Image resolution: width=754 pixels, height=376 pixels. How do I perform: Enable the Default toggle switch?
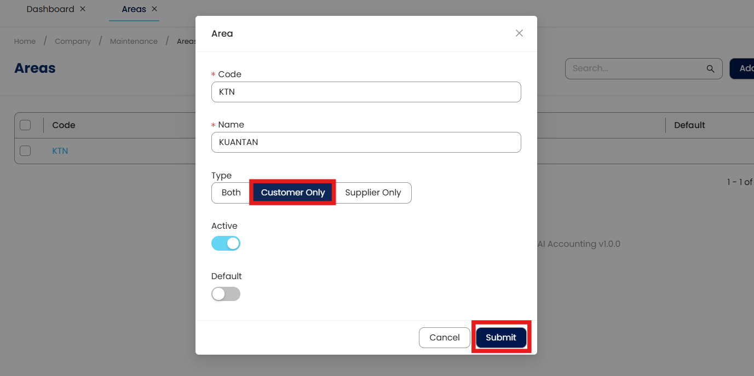[x=226, y=294]
